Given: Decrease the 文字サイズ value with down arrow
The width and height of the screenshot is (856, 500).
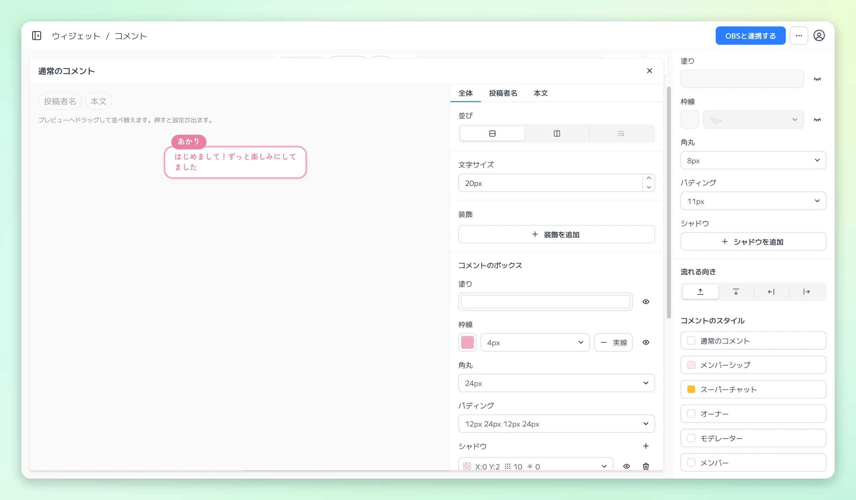Looking at the screenshot, I should pos(648,187).
